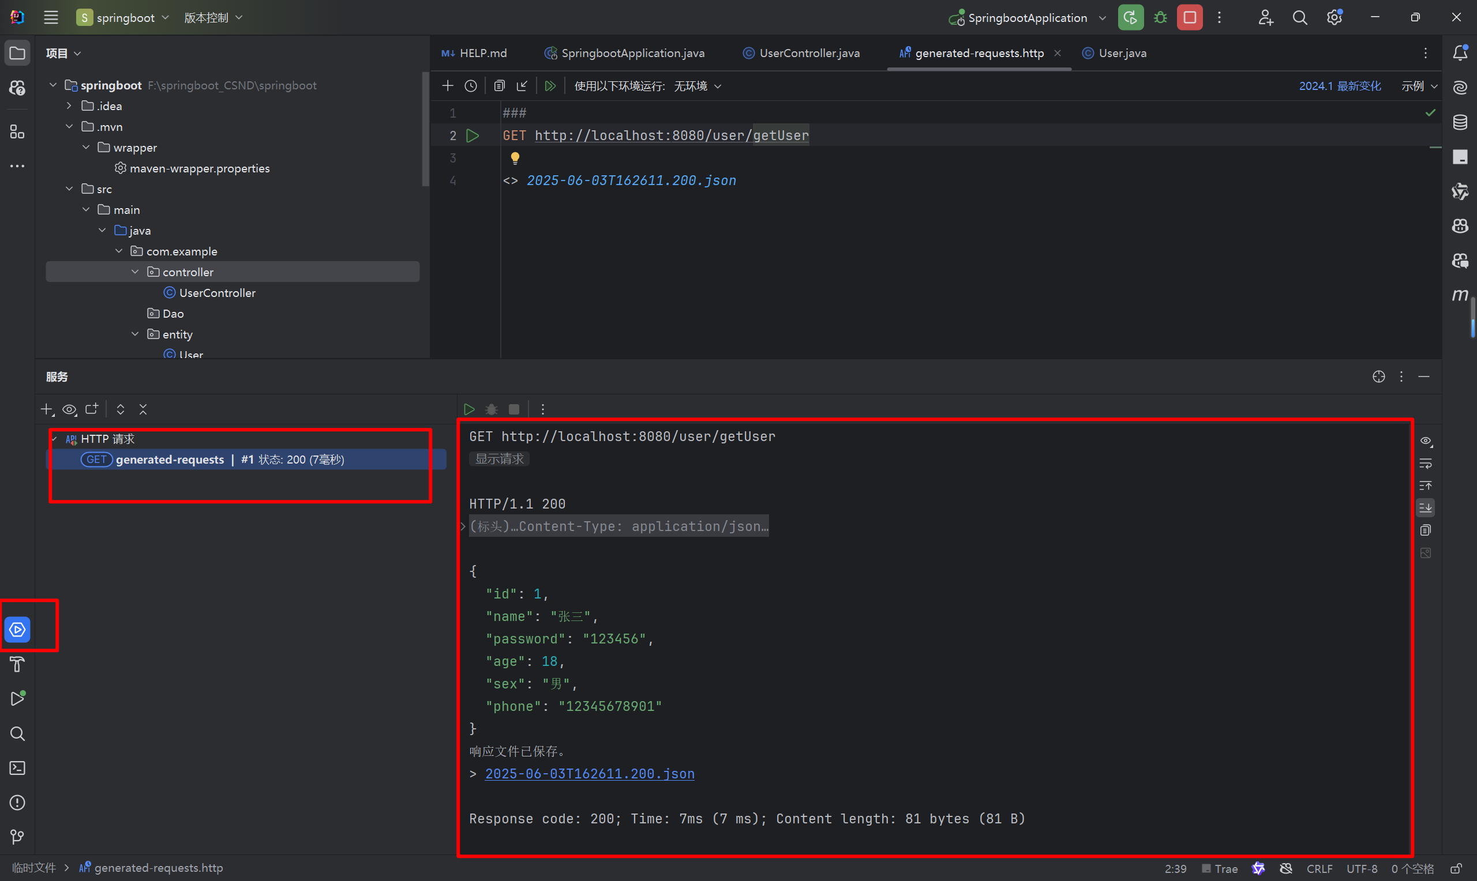Open request history clock icon
The width and height of the screenshot is (1477, 881).
point(471,86)
